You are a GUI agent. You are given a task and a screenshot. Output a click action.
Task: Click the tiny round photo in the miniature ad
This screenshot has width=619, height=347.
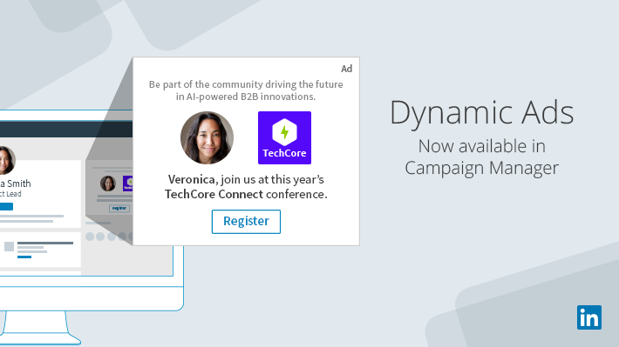108,184
